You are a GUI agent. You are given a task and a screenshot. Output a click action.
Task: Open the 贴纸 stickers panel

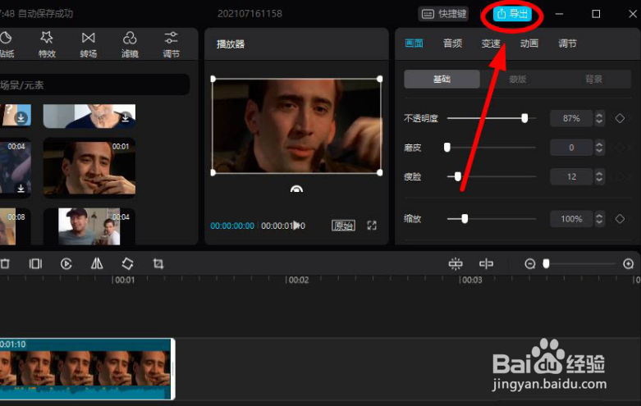[7, 44]
